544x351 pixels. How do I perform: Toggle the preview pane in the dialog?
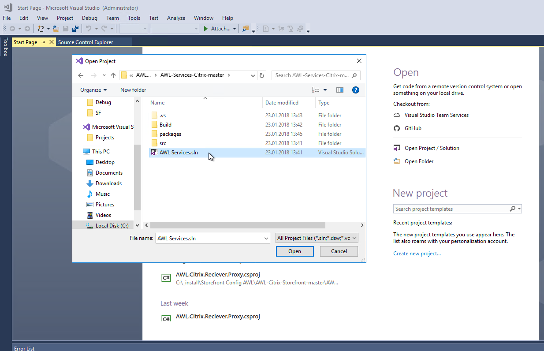[x=339, y=90]
